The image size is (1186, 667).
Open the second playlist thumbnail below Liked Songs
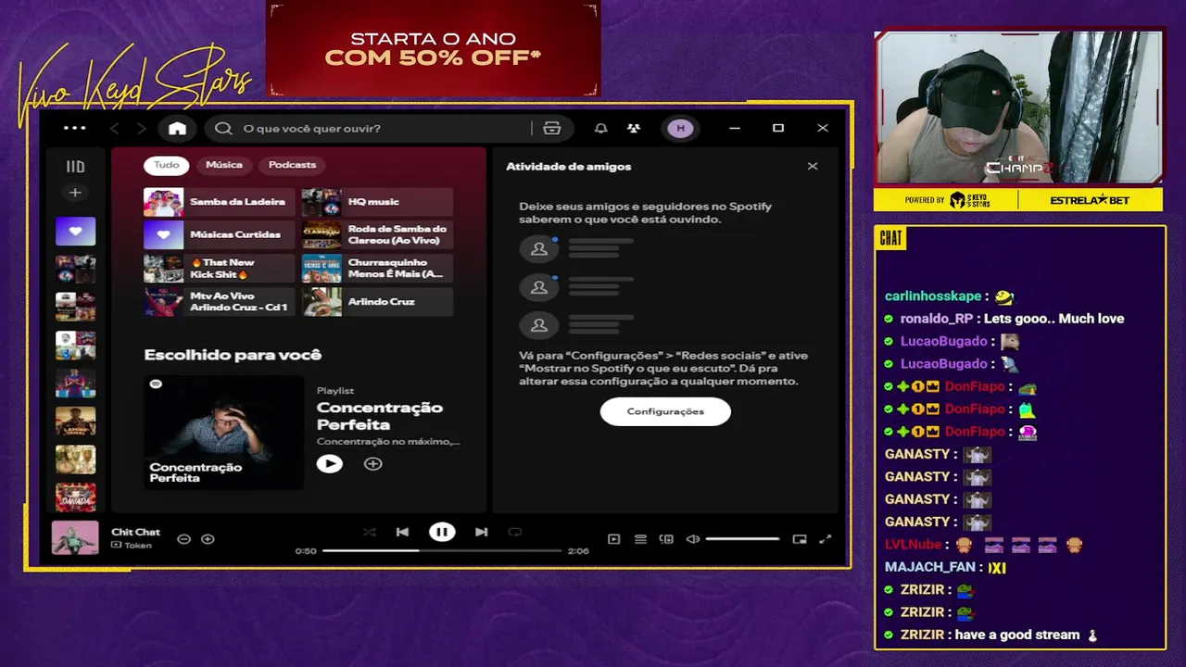tap(75, 307)
